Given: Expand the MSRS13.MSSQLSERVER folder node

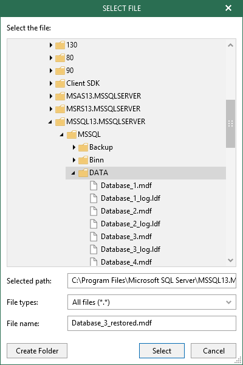Looking at the screenshot, I should (x=51, y=109).
